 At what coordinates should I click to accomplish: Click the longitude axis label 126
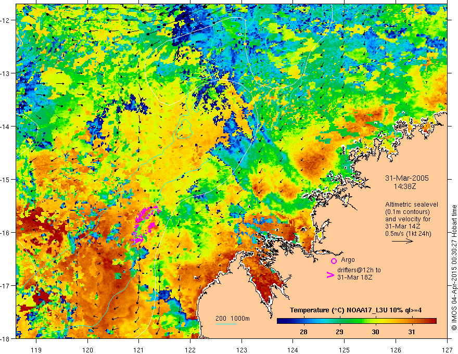click(396, 350)
